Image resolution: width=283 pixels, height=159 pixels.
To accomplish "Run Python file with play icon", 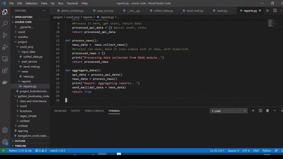I will (268, 11).
